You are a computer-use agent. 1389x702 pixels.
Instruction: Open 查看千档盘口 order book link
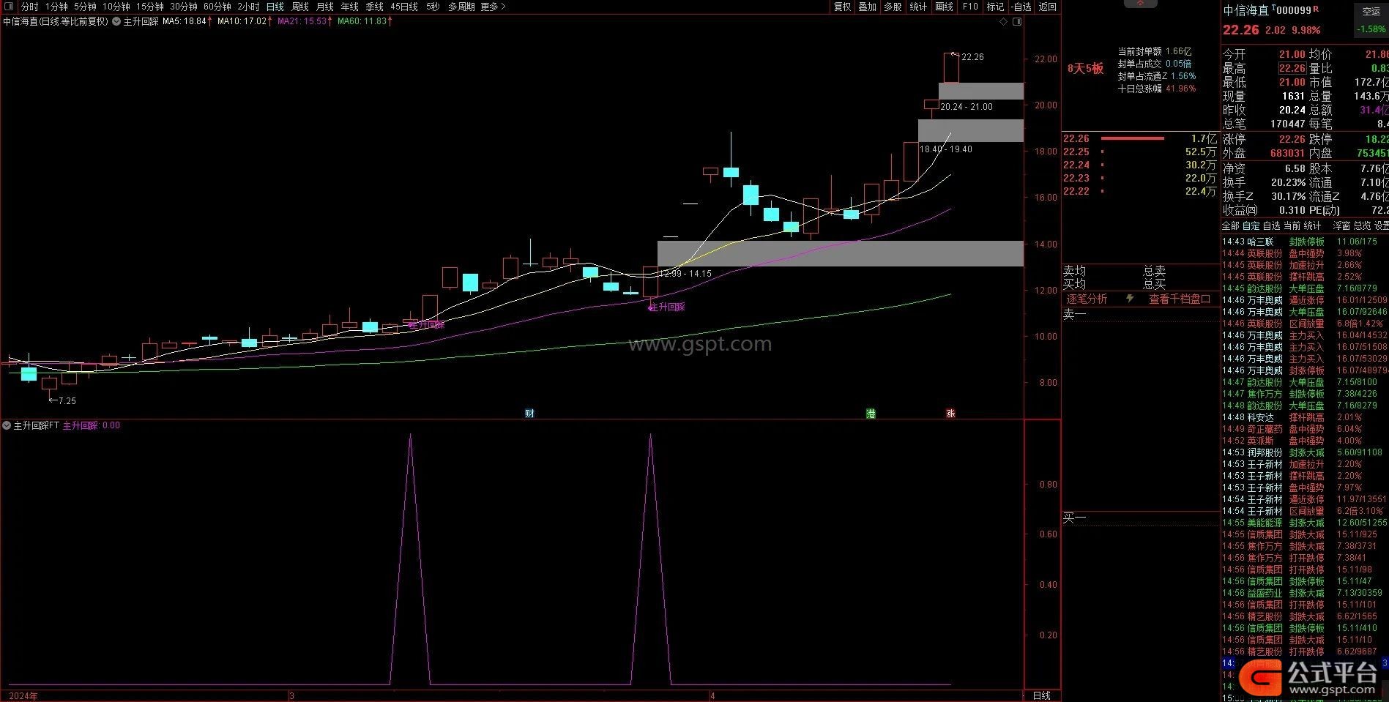coord(1180,299)
